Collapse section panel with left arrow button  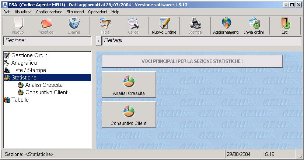(x=98, y=41)
